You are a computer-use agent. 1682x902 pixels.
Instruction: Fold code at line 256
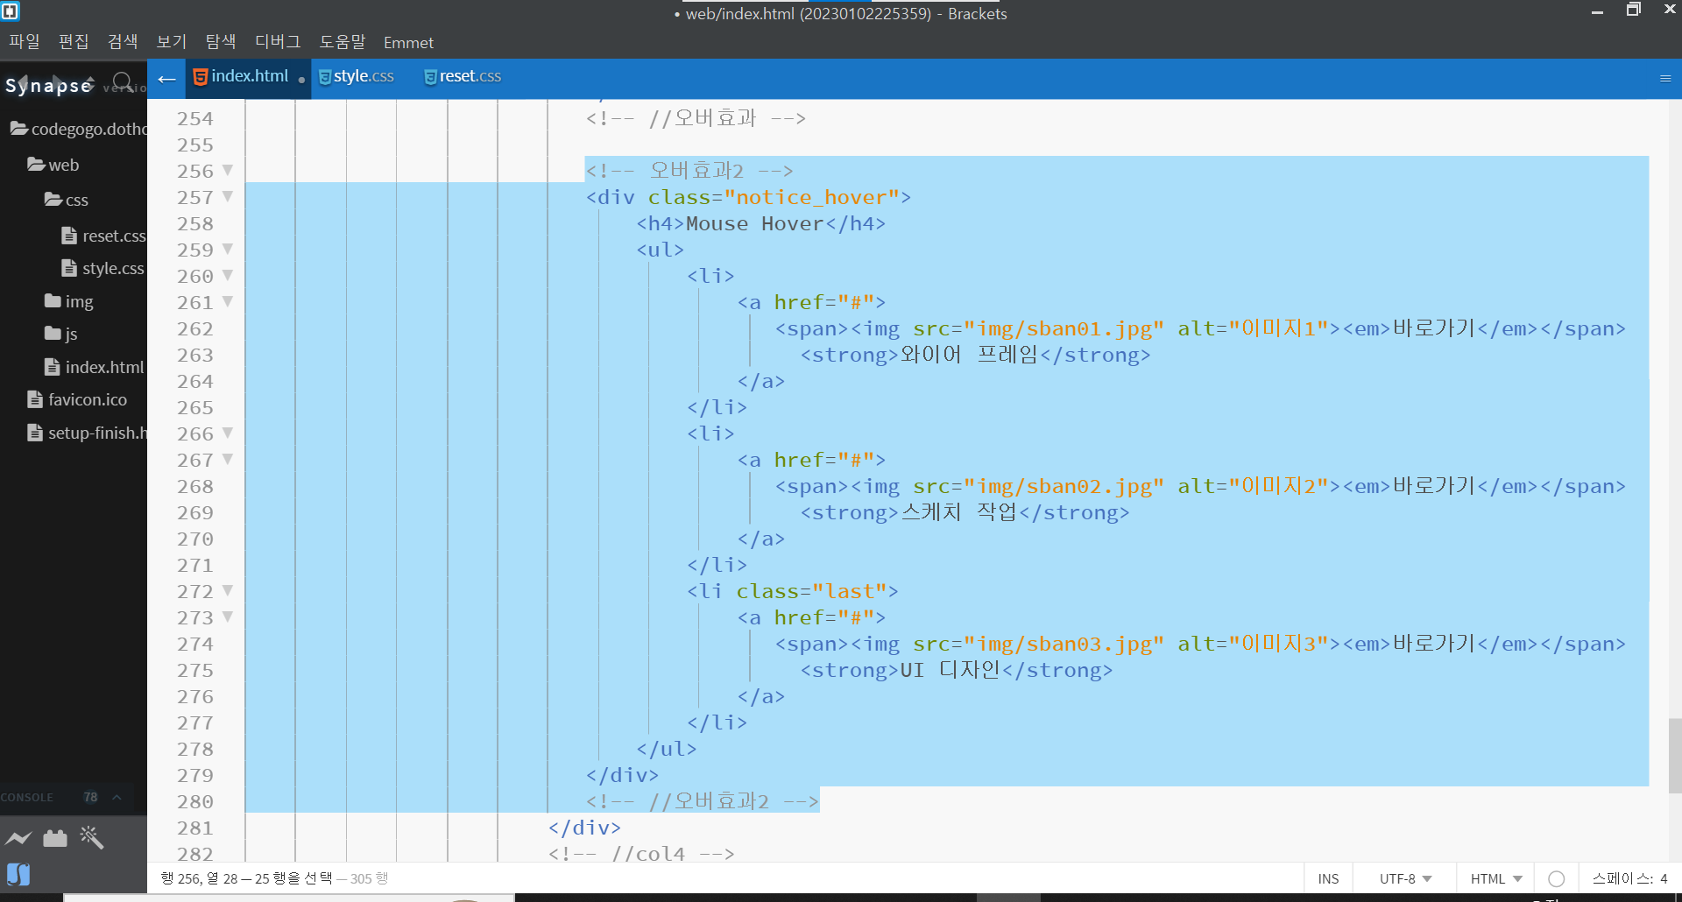click(x=228, y=170)
